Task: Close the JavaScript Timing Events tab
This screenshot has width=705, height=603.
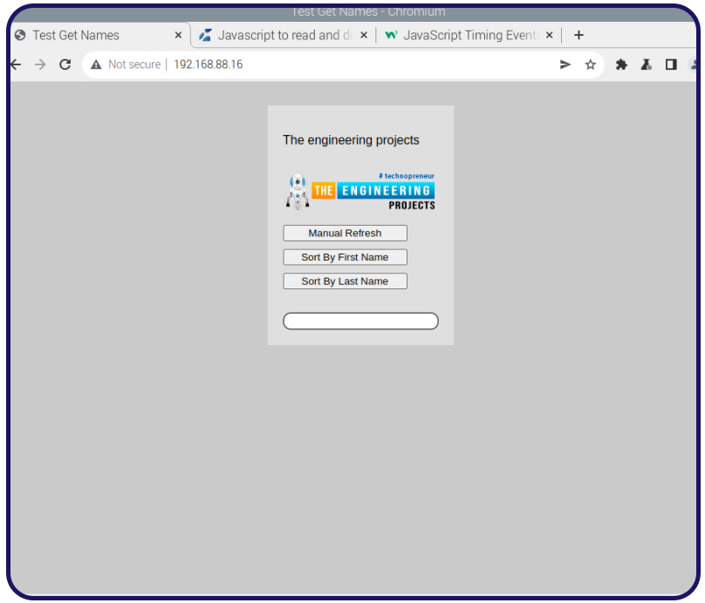Action: [x=549, y=35]
